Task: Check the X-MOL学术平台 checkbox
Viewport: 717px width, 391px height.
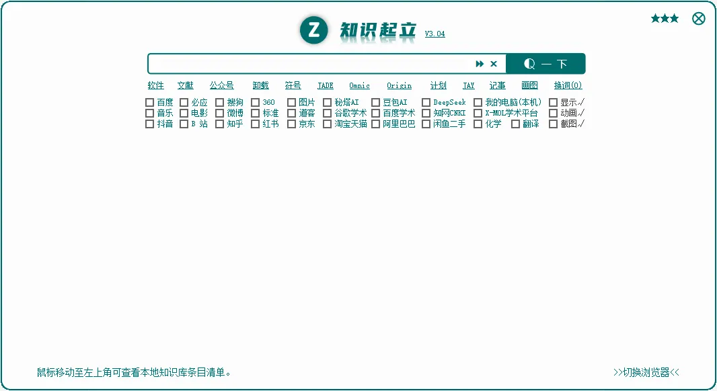Action: [x=478, y=113]
